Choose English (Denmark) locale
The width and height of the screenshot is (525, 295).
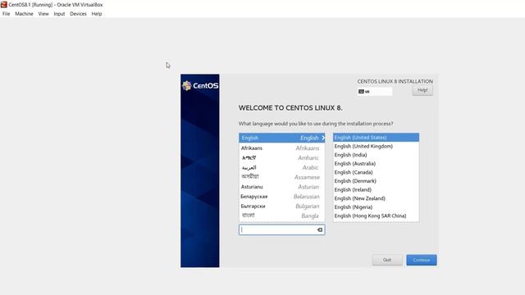click(x=376, y=181)
